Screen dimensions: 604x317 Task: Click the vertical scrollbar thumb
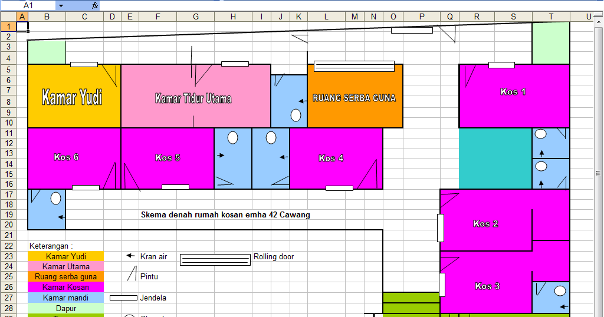[599, 173]
